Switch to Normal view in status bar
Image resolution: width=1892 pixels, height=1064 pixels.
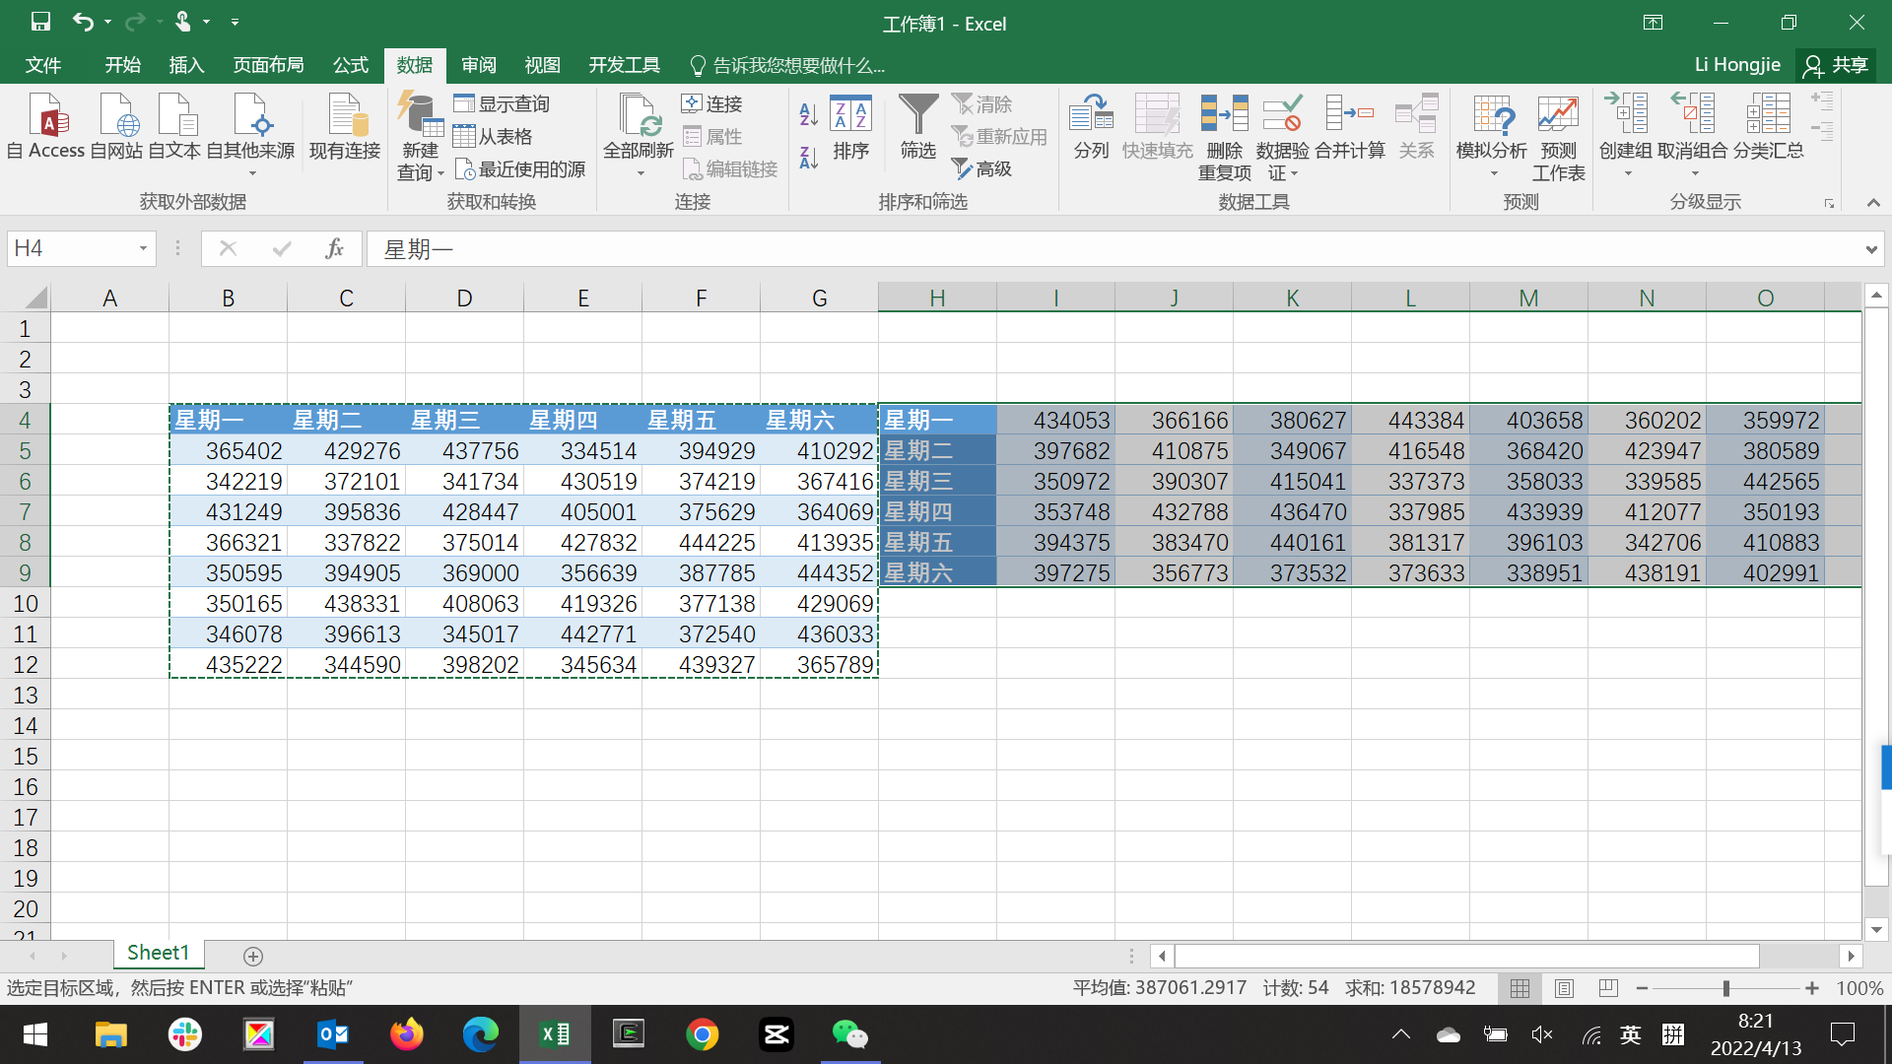tap(1520, 988)
